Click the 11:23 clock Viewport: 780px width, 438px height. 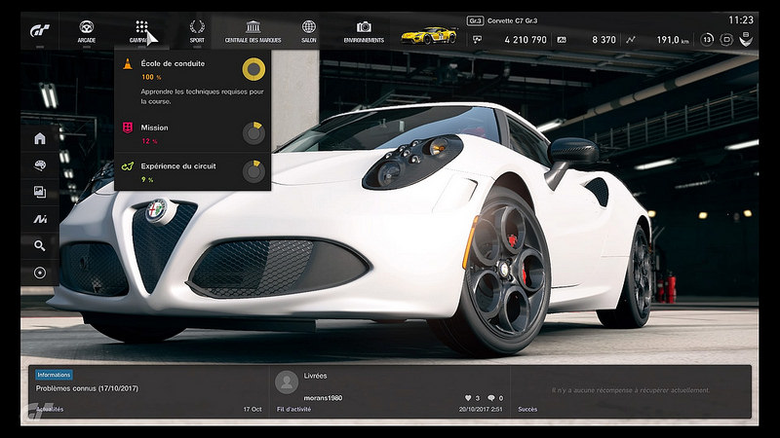pos(741,20)
